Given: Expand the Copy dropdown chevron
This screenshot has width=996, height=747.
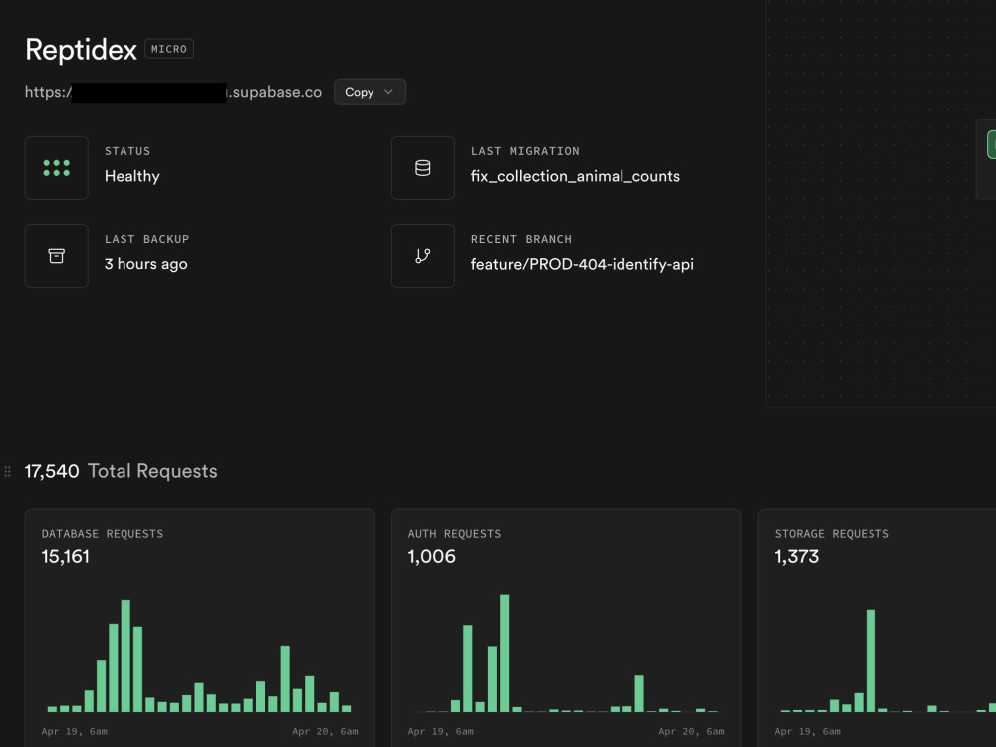Looking at the screenshot, I should click(388, 92).
